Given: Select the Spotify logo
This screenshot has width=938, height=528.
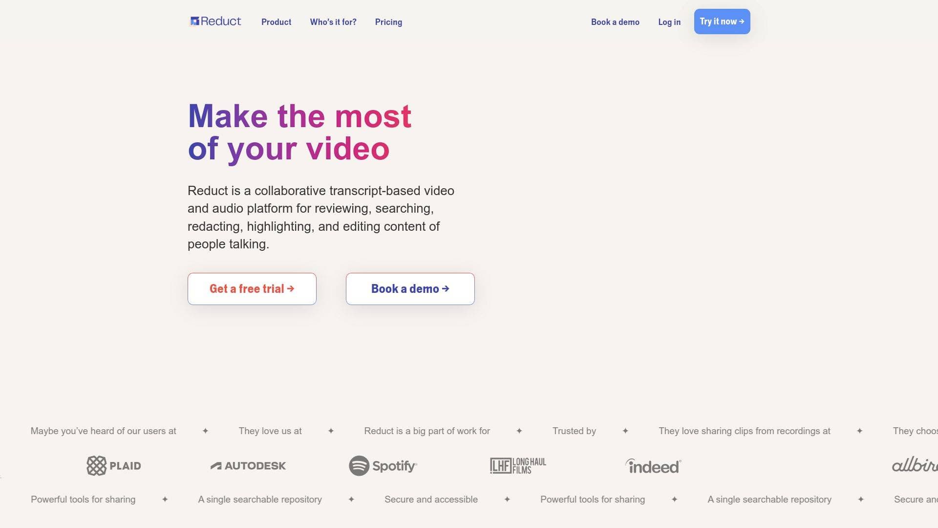Looking at the screenshot, I should [383, 465].
